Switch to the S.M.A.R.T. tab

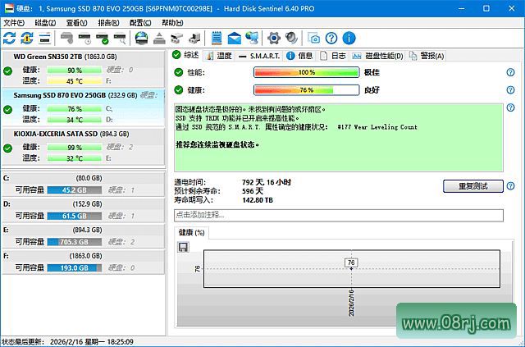tap(258, 56)
